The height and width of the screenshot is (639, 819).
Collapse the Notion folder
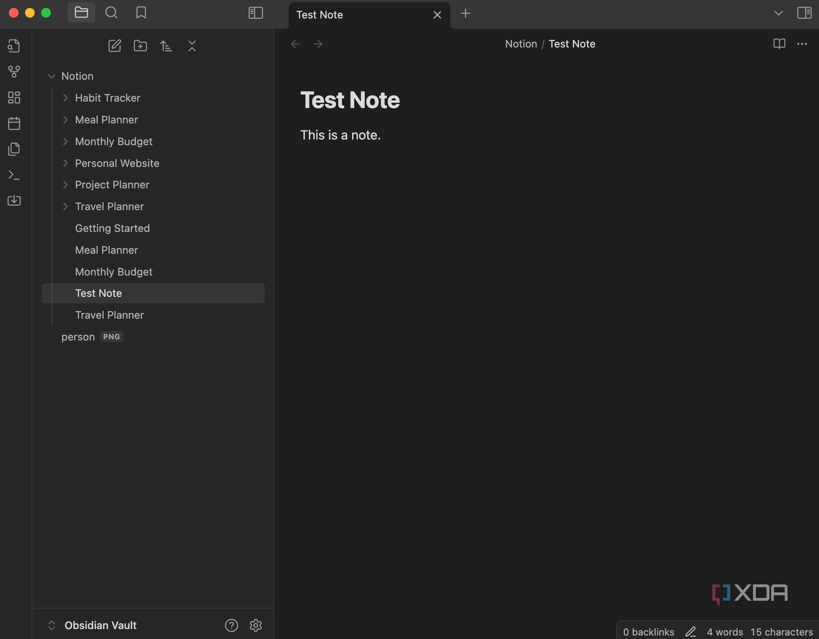click(52, 76)
